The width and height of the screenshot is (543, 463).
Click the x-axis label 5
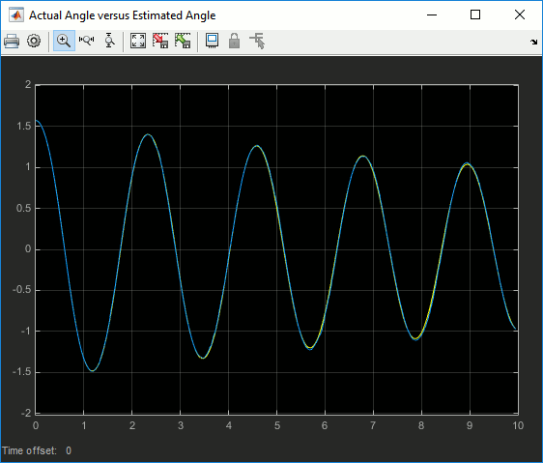(277, 425)
